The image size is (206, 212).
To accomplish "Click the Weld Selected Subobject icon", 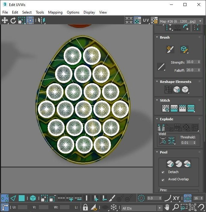I will [x=171, y=141].
